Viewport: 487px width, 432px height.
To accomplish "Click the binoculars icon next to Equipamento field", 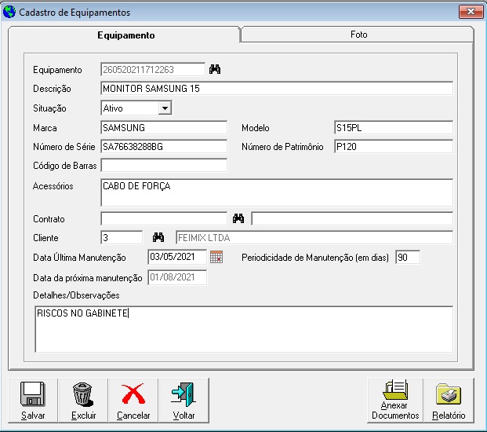I will pos(215,69).
